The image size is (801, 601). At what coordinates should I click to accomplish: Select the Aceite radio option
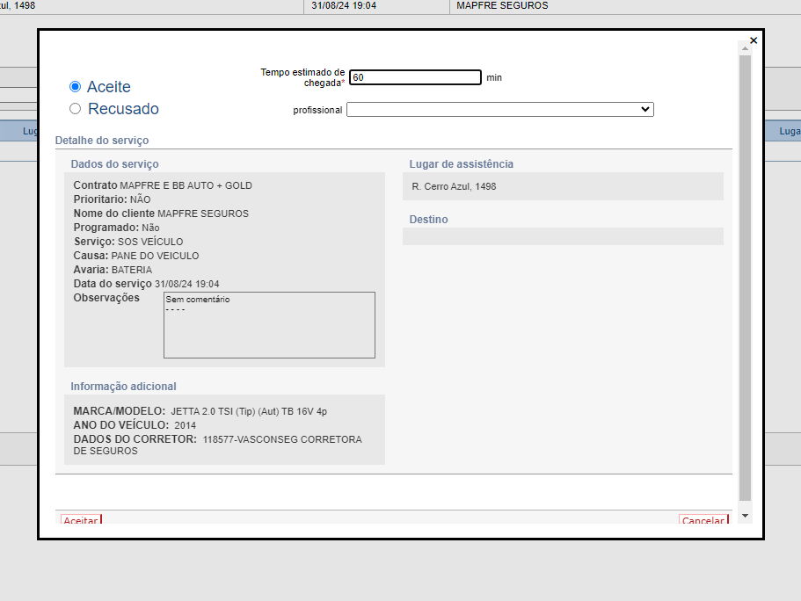click(75, 87)
